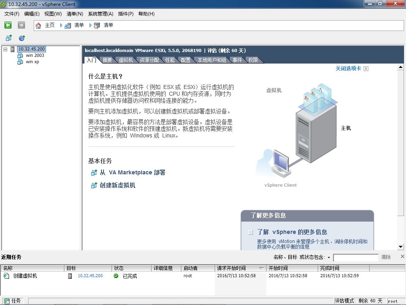Collapse the 10.32.45.200 host tree node
The height and width of the screenshot is (305, 406).
(6, 49)
